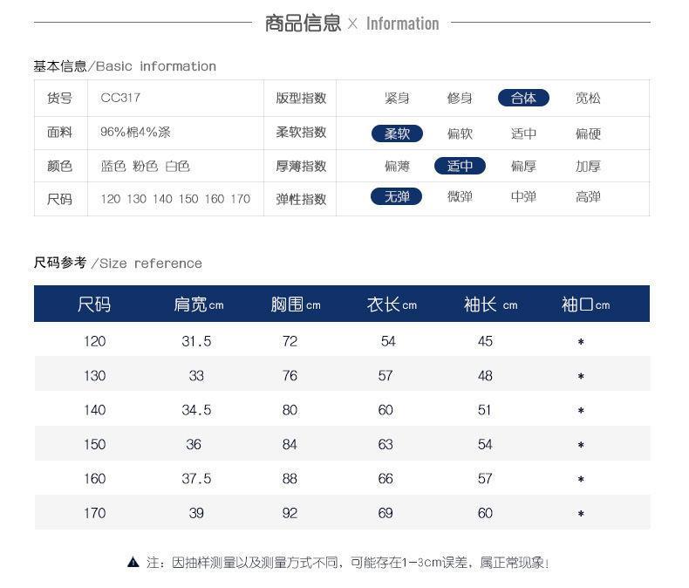Click the 肩宽 cm column header
This screenshot has height=588, width=689.
199,304
